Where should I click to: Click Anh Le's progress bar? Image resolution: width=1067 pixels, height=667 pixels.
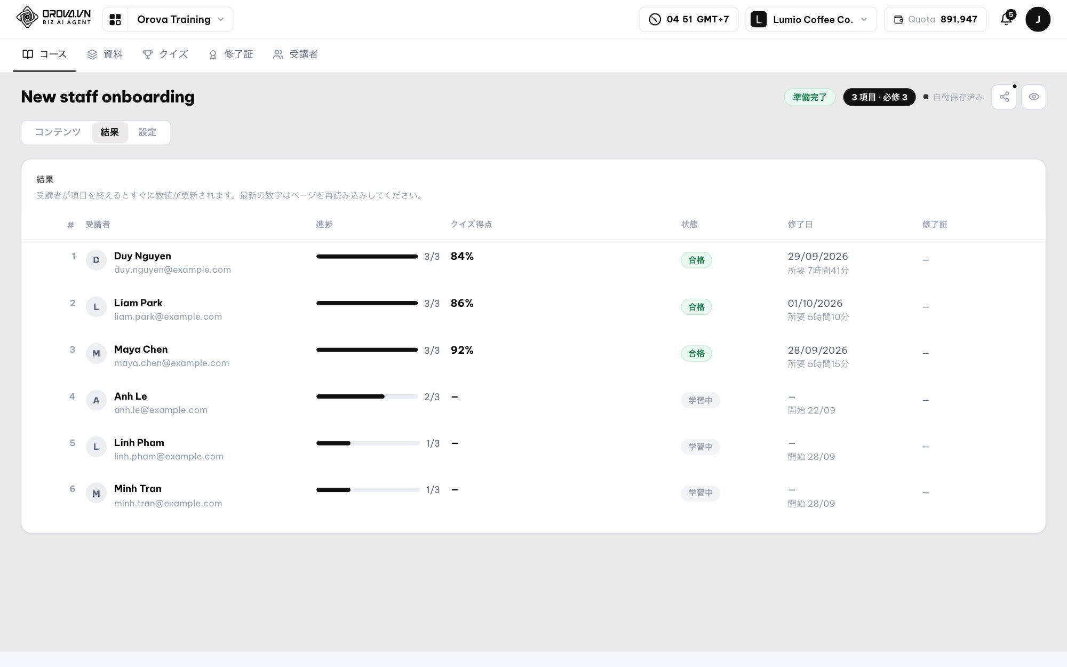coord(367,396)
